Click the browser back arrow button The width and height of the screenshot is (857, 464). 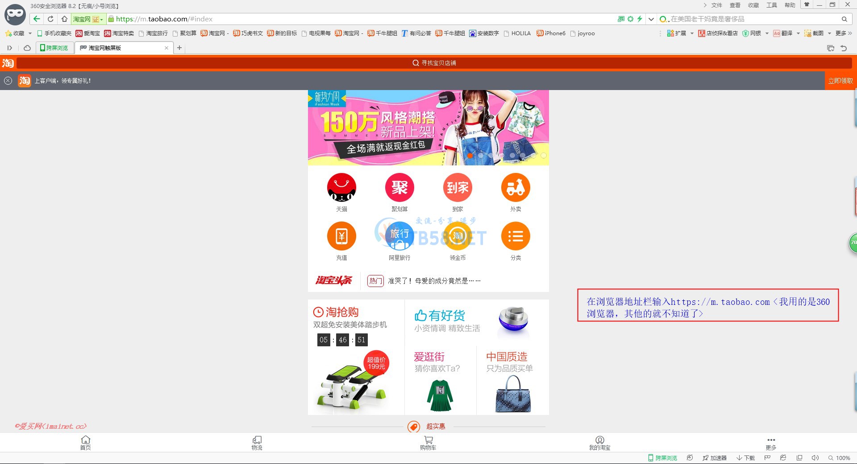(x=37, y=19)
